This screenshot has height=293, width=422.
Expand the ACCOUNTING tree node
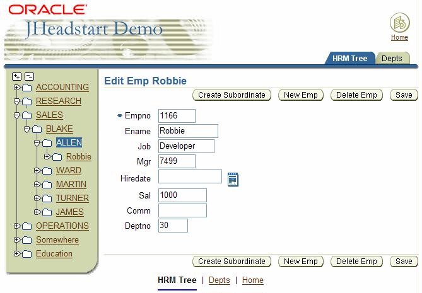pyautogui.click(x=16, y=87)
